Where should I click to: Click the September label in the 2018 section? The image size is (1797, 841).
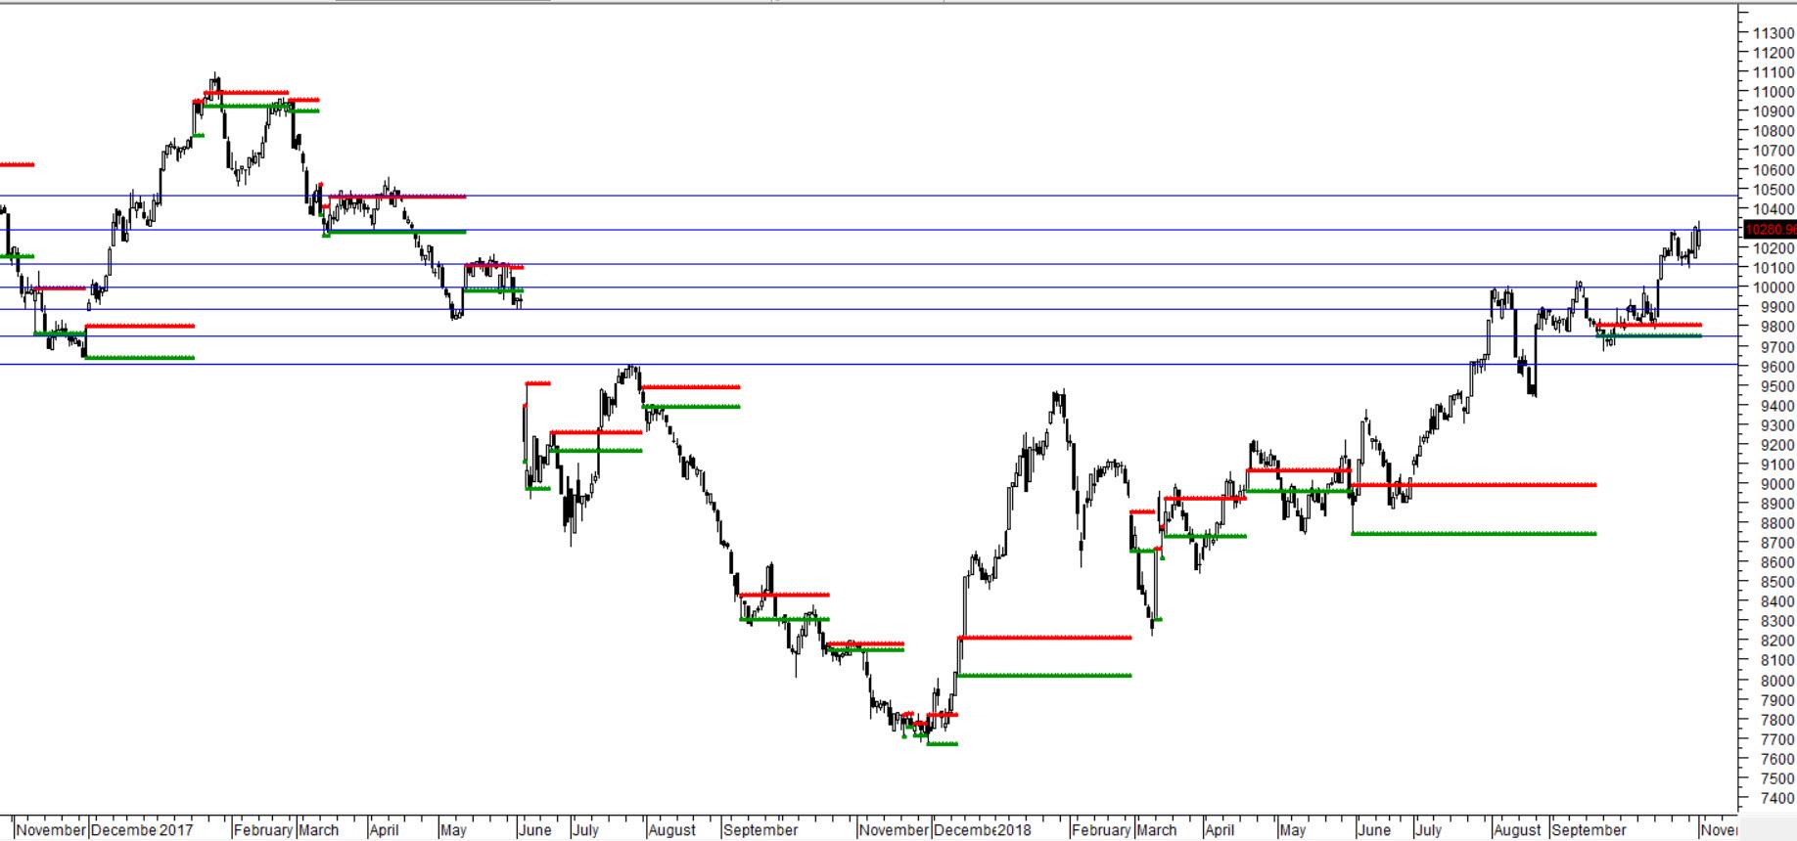tap(1589, 829)
